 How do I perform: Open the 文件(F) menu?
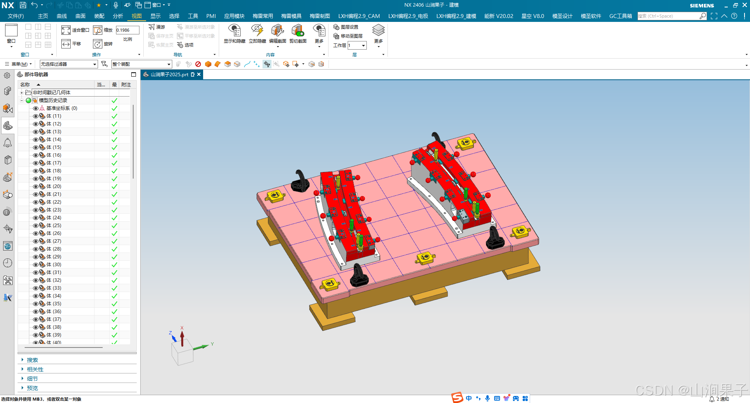pos(16,16)
